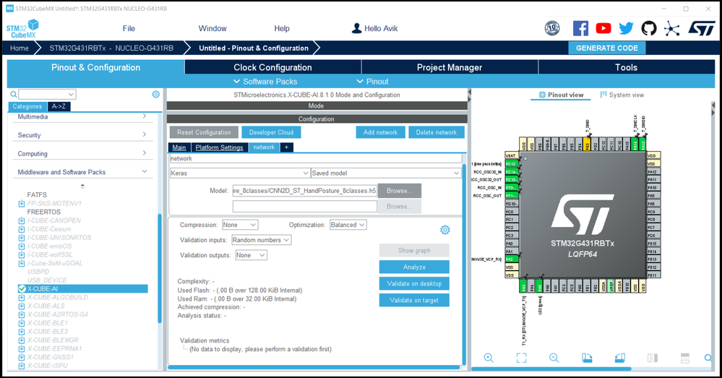
Task: Click the Add network button
Action: pos(380,132)
